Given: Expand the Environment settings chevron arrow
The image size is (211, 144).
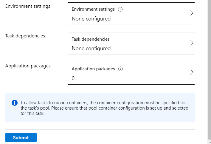Looking at the screenshot, I should [192, 13].
